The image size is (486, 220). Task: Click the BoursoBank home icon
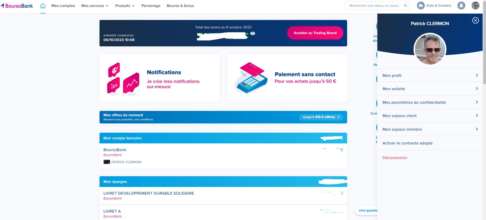point(43,6)
